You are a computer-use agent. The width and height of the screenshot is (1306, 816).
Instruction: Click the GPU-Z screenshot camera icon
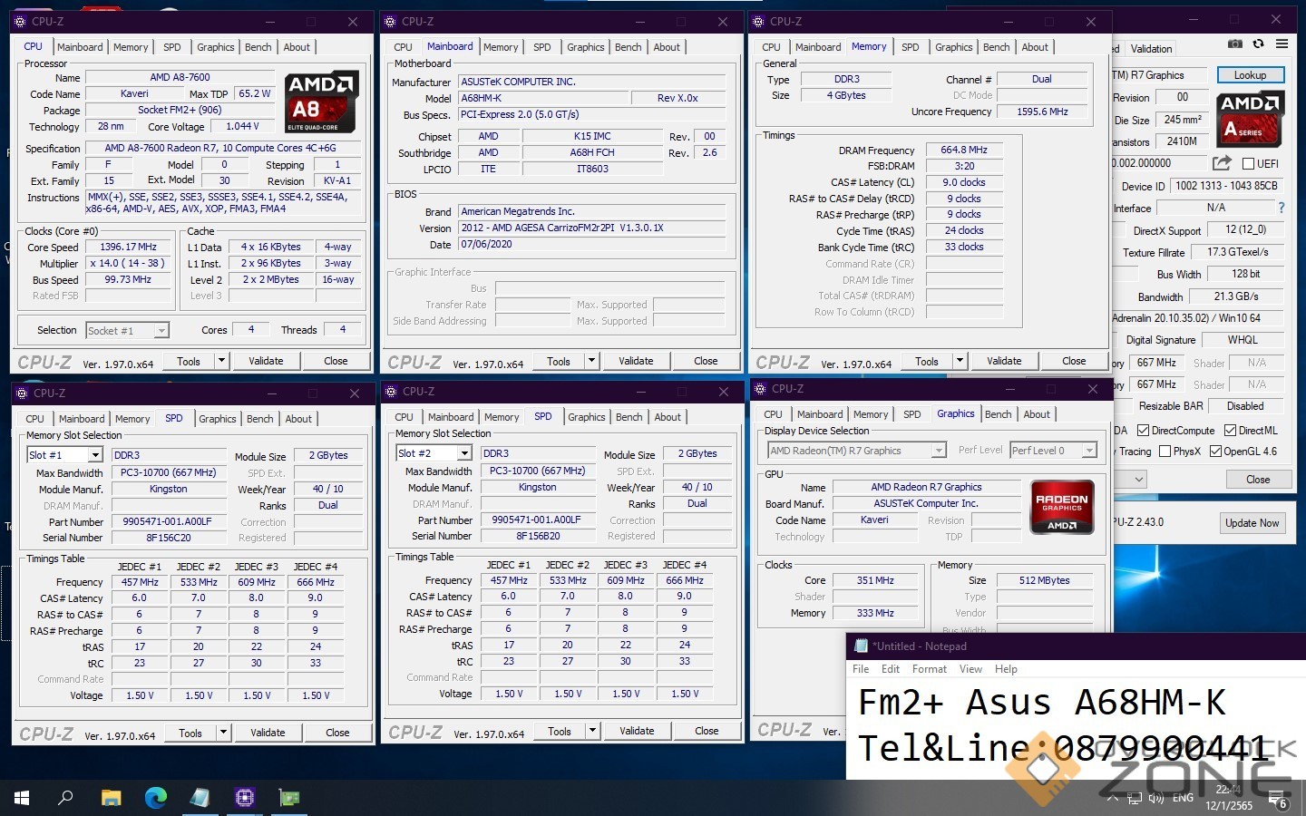pos(1234,44)
